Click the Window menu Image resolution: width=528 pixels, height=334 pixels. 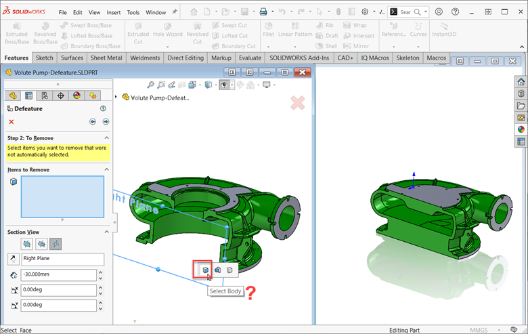click(x=156, y=12)
